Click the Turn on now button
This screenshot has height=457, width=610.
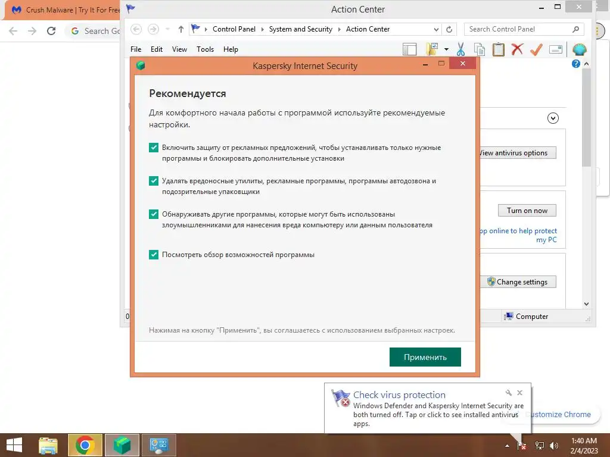point(527,211)
